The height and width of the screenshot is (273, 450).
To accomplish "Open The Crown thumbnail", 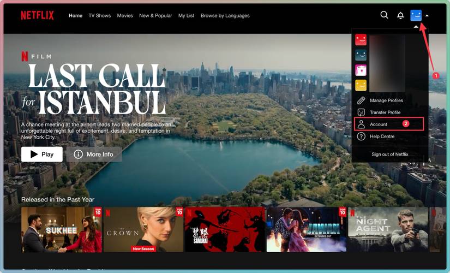I will [143, 229].
